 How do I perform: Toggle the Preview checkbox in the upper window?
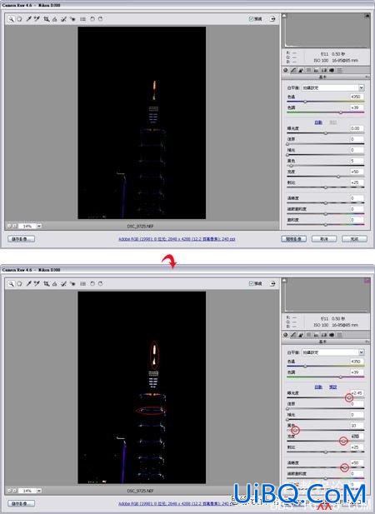(251, 19)
